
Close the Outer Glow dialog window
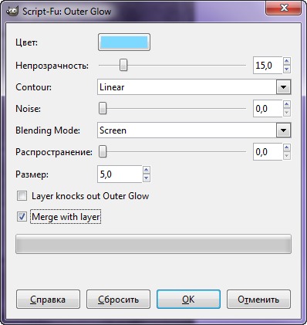284,8
